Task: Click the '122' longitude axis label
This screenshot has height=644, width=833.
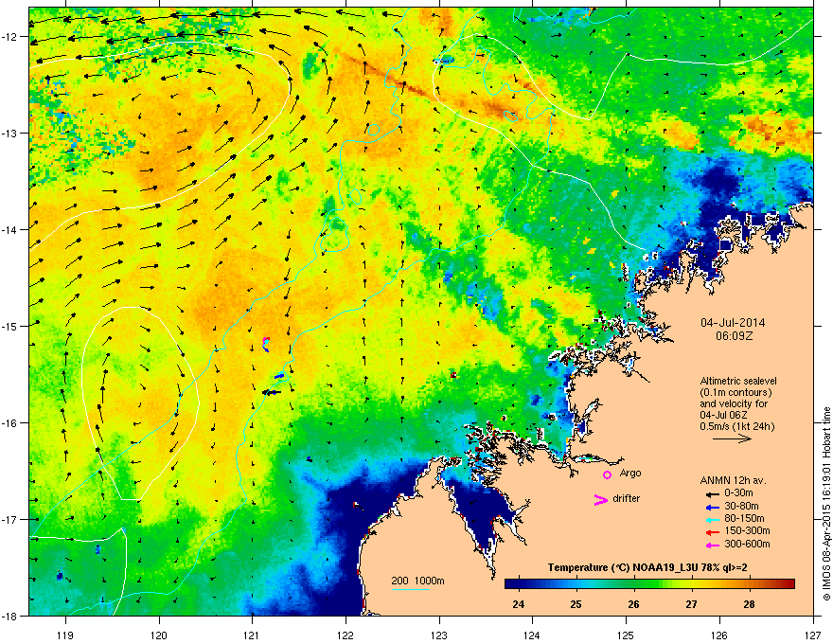Action: [x=346, y=635]
